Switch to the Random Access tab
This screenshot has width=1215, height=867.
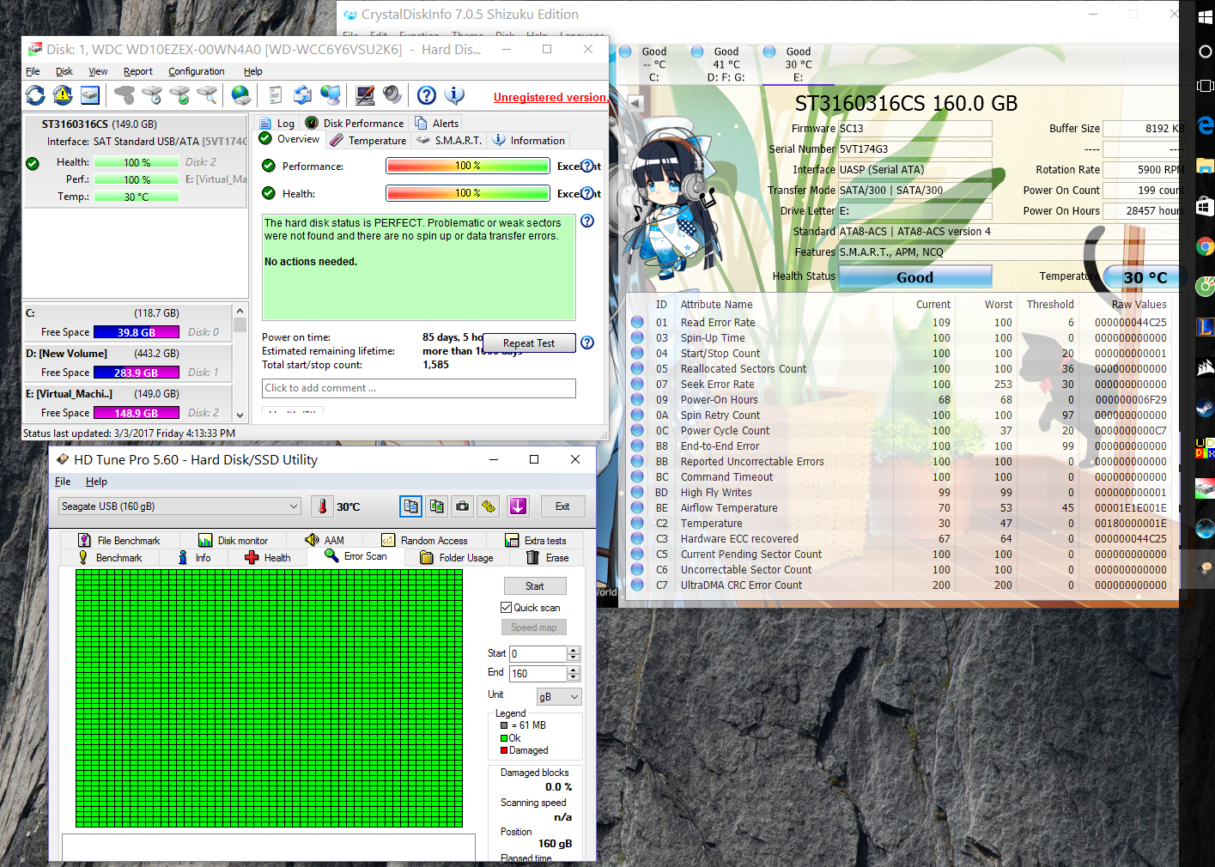point(424,540)
